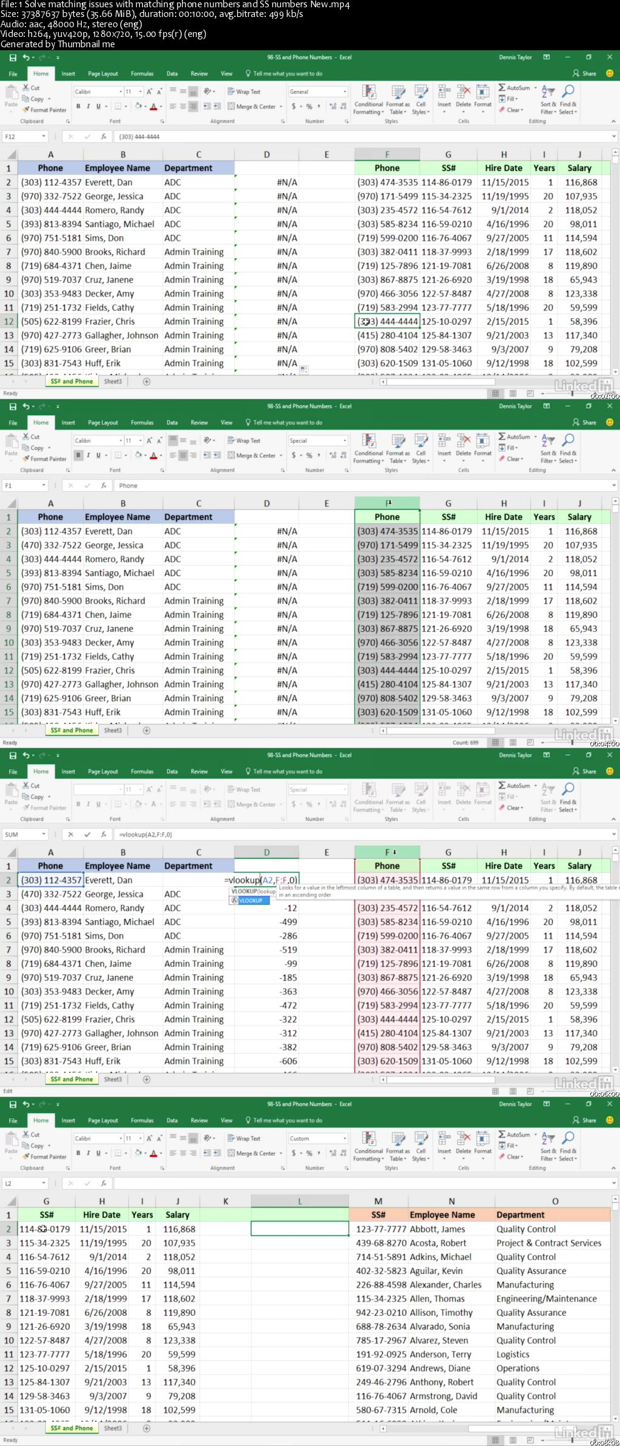Viewport: 620px width, 1446px height.
Task: Open the Special number format dropdown
Action: click(x=345, y=440)
